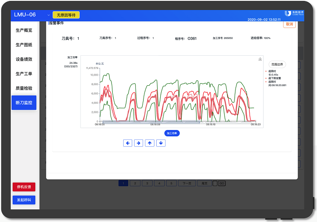Select page 1 in pagination

tap(123, 183)
